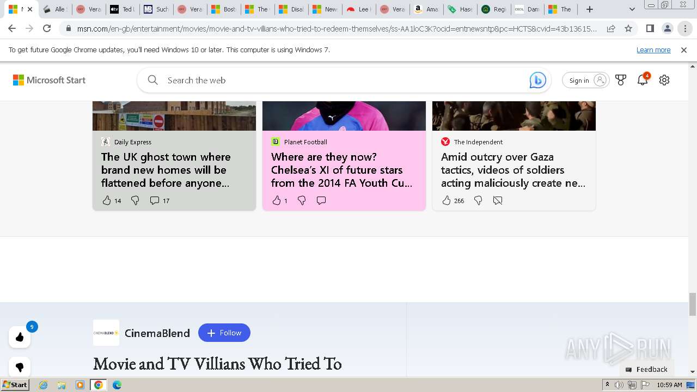Image resolution: width=697 pixels, height=392 pixels.
Task: Show hidden system tray icons
Action: point(607,385)
